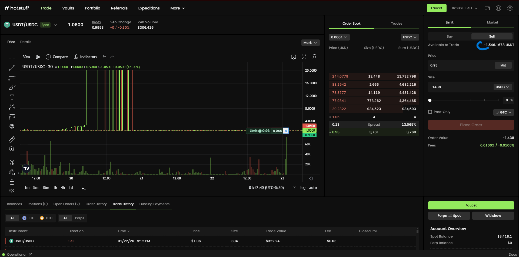Image resolution: width=519 pixels, height=257 pixels.
Task: Expand the 0.0001 price grouping dropdown
Action: 339,37
